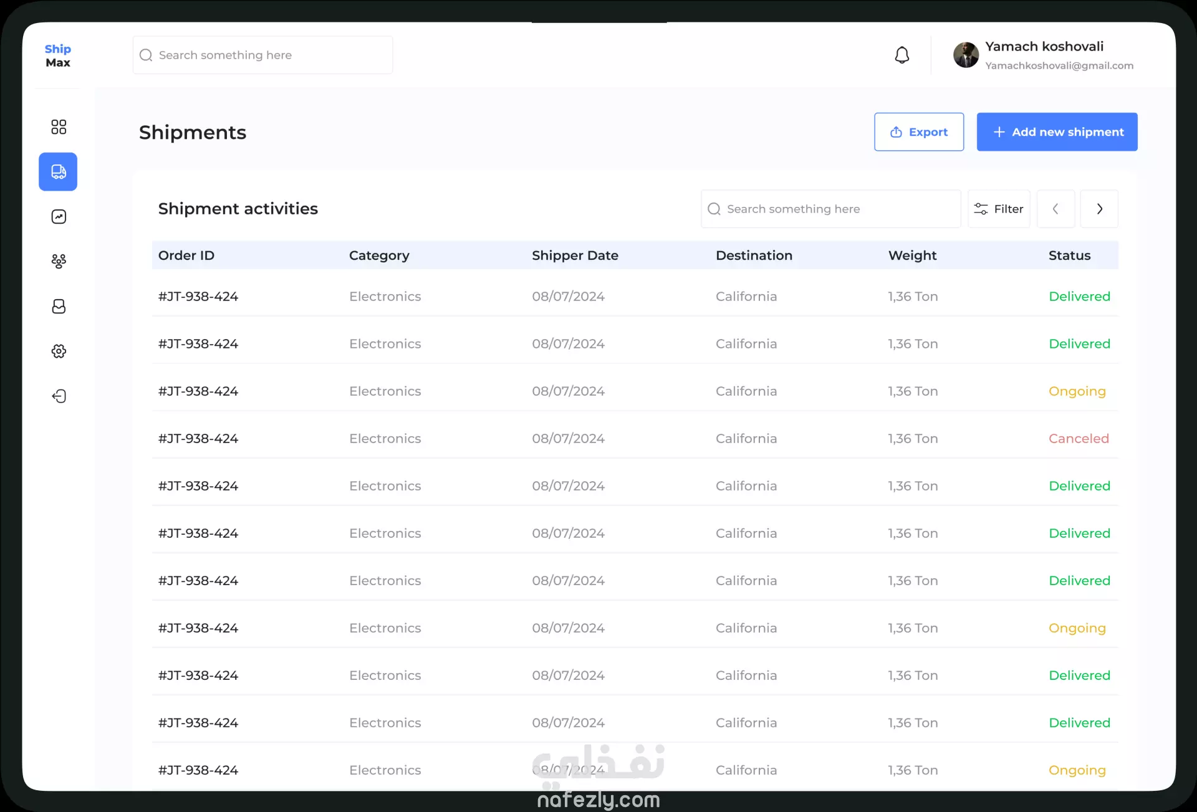Open the settings gear icon in sidebar
This screenshot has height=812, width=1197.
[59, 351]
